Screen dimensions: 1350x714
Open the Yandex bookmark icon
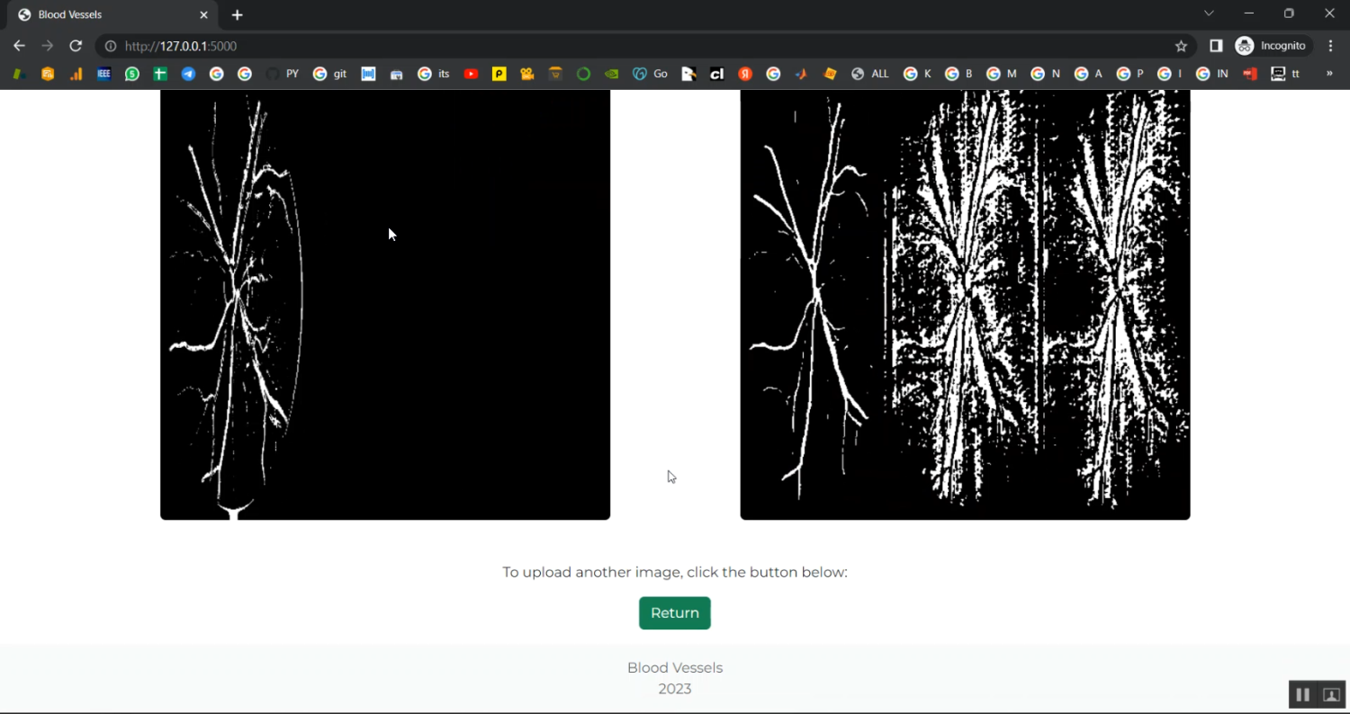pos(745,74)
